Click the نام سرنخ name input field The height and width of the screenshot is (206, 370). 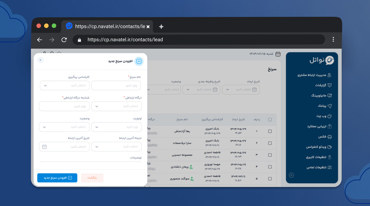point(116,86)
